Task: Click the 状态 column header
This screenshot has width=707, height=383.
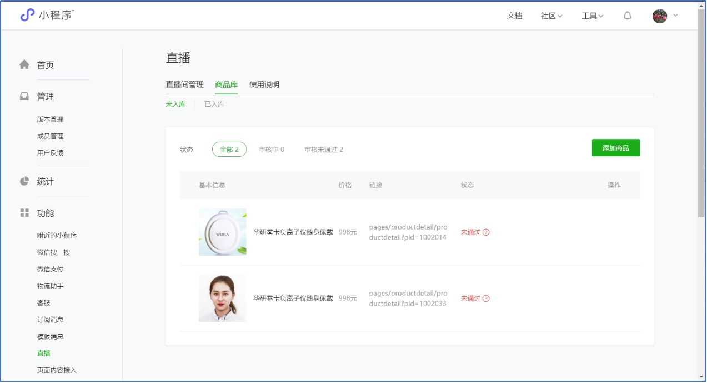Action: [468, 185]
